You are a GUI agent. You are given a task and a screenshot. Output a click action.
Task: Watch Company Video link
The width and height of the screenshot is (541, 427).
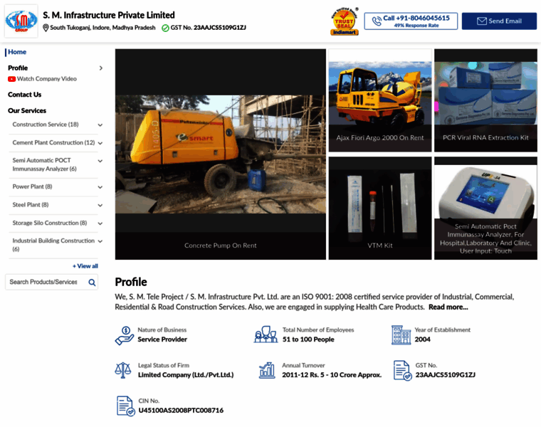47,79
